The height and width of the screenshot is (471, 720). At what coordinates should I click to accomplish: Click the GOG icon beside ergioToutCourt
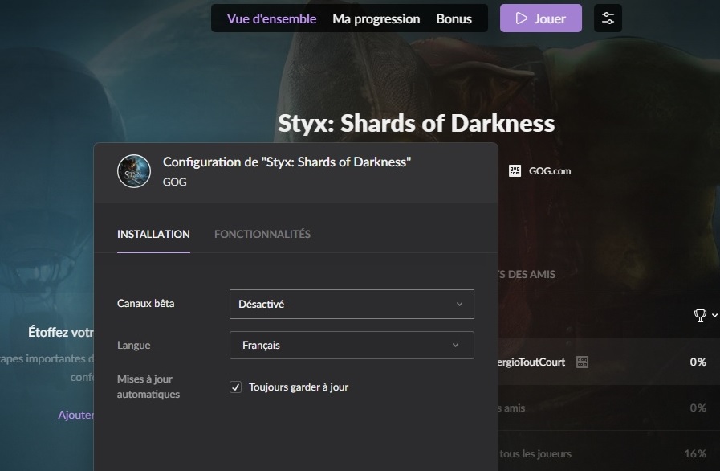point(582,362)
